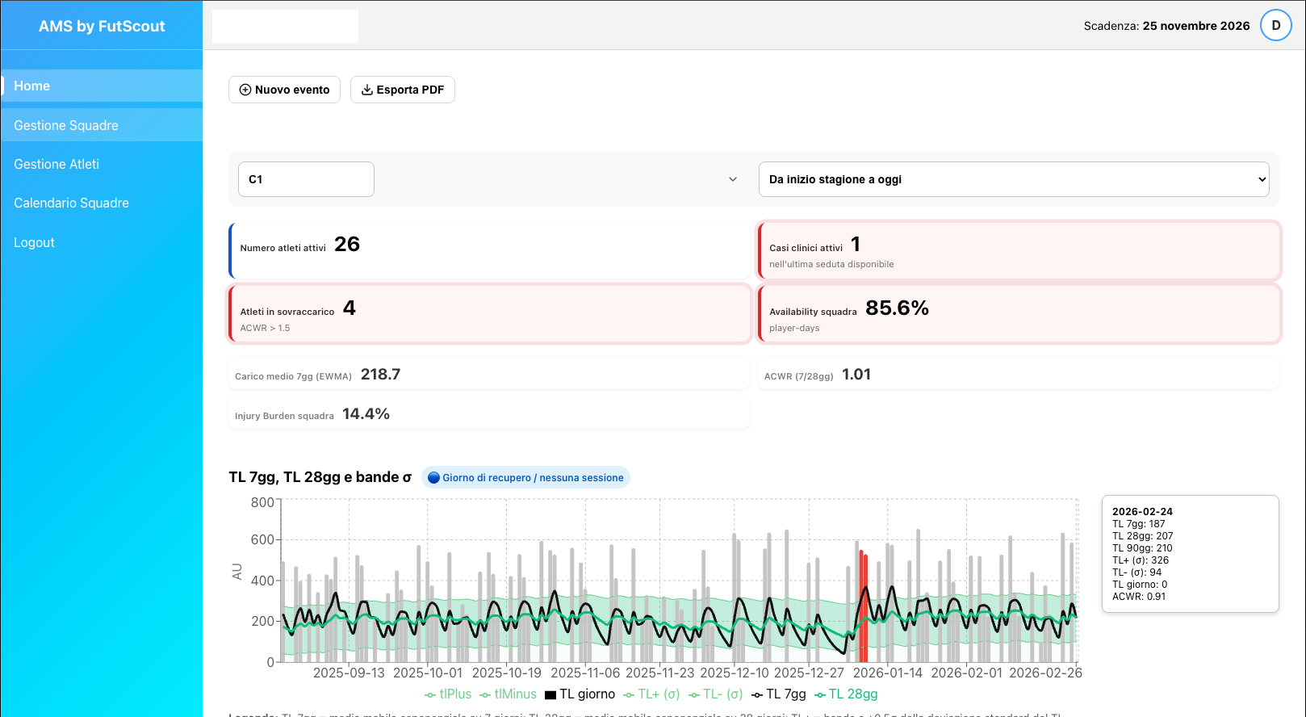Open Calendario Squadre in the sidebar
Screen dimensions: 1306x717
(102, 203)
